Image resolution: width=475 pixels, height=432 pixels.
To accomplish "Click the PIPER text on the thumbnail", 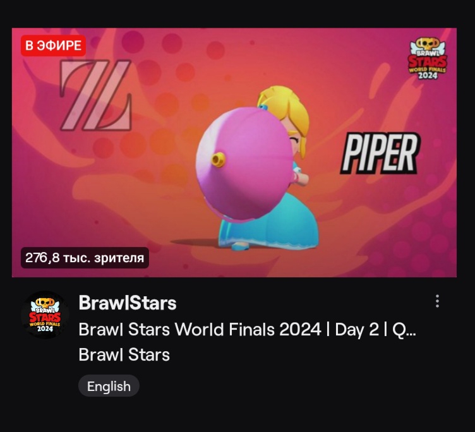I will (x=380, y=153).
